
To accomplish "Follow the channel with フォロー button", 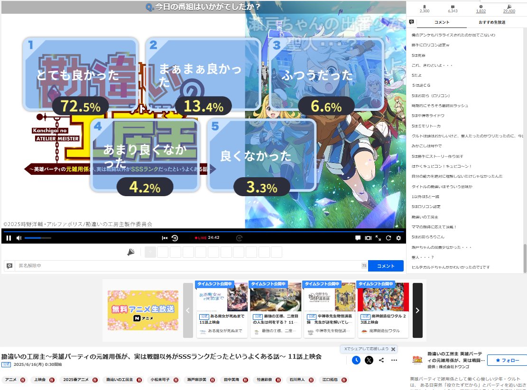I will (508, 360).
